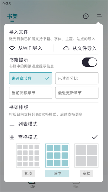Tap the WiFi icon for WIFI import
The height and width of the screenshot is (192, 108).
(12, 48)
